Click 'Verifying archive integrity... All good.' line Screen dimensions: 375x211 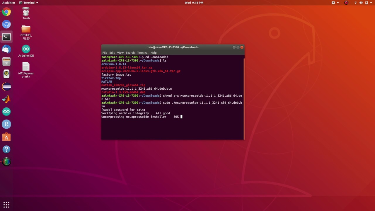point(137,113)
